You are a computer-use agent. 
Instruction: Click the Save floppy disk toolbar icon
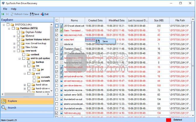coord(32,14)
